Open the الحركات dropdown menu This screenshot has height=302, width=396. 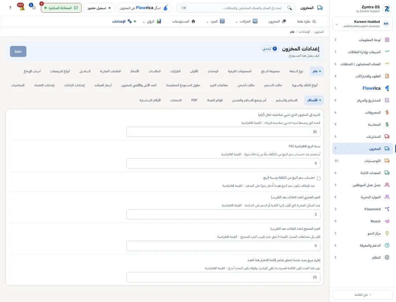pyautogui.click(x=247, y=21)
